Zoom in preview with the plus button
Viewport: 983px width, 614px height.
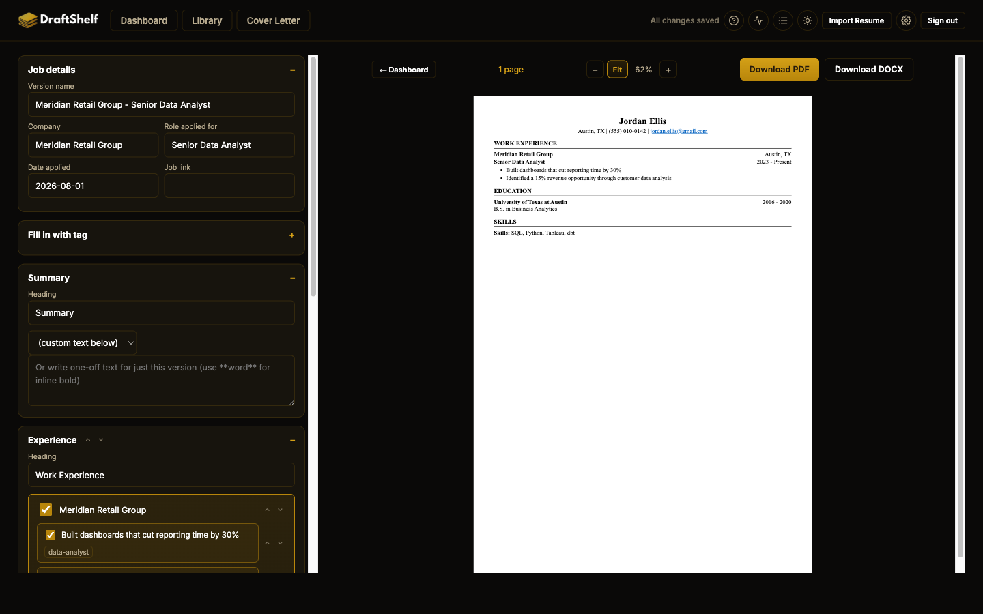668,70
